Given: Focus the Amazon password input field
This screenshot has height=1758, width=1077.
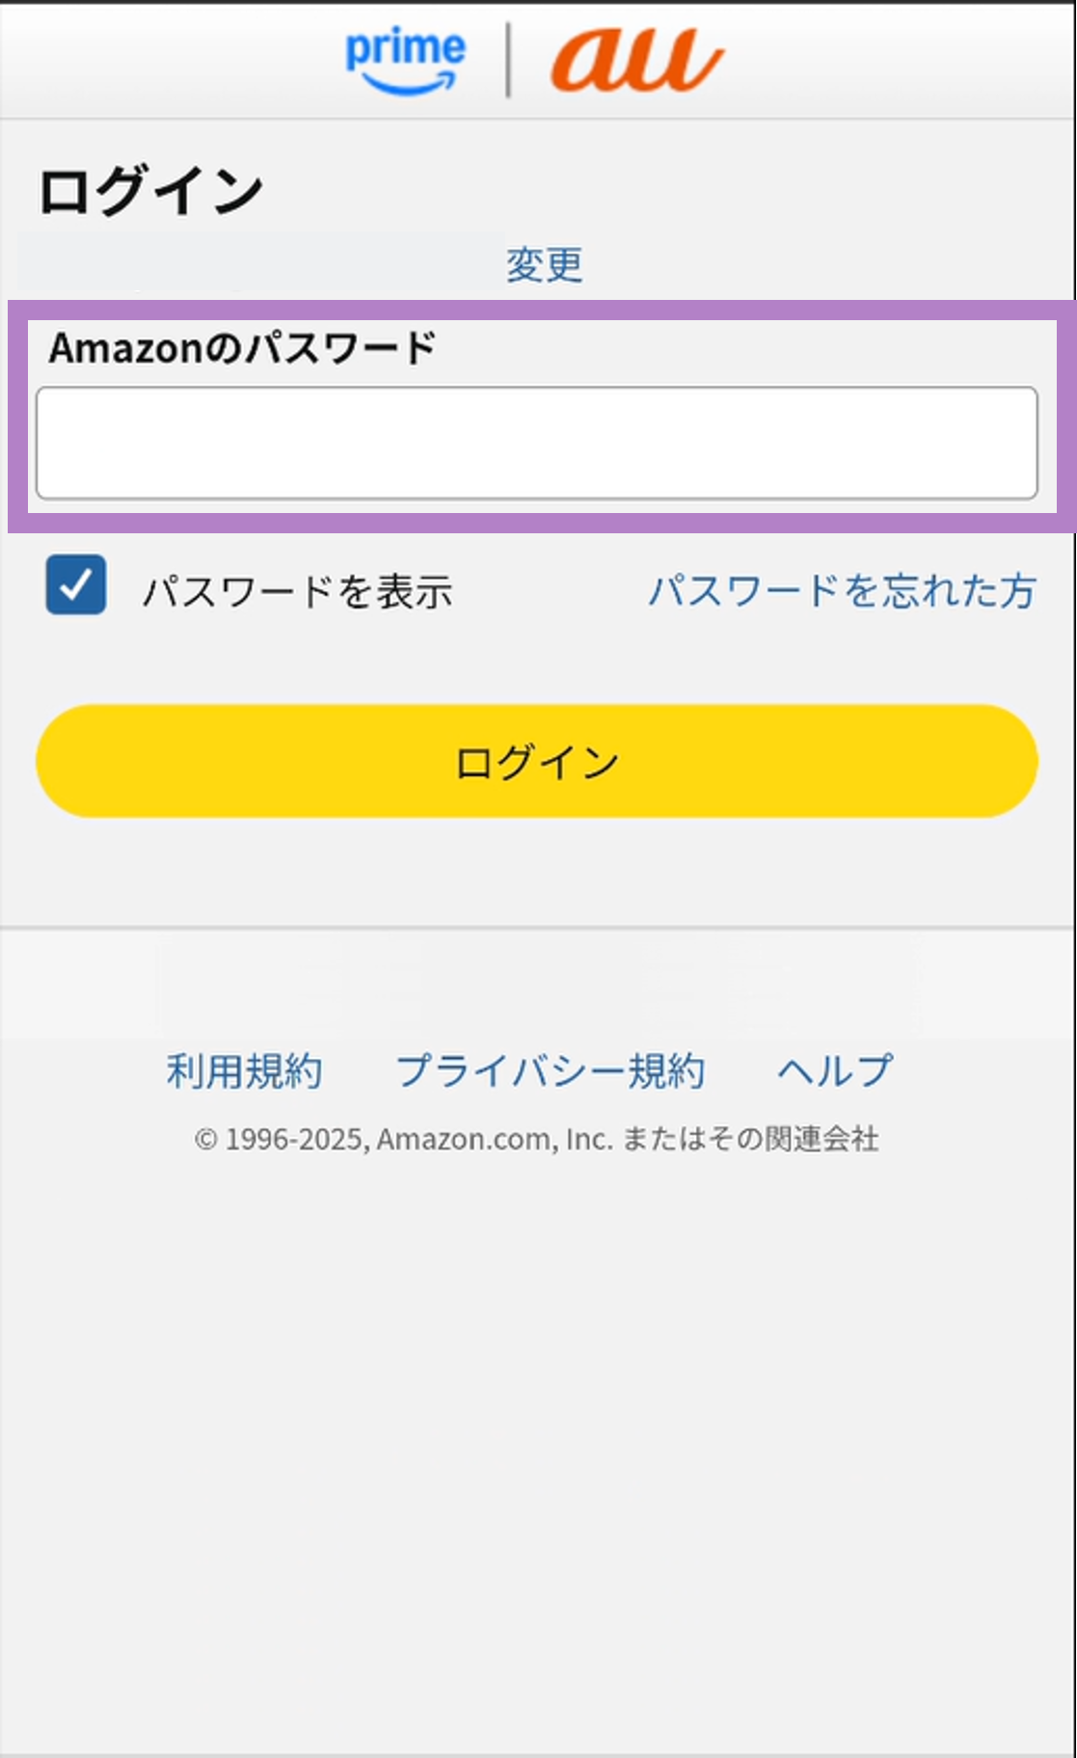Looking at the screenshot, I should pyautogui.click(x=536, y=443).
